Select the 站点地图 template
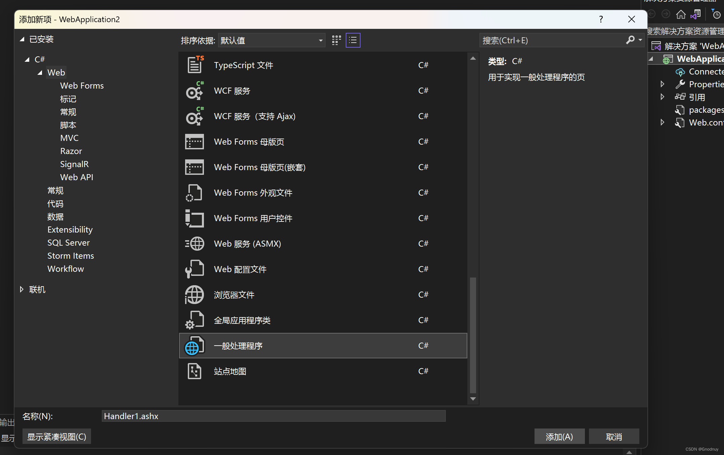Screen dimensions: 724x455 point(230,371)
